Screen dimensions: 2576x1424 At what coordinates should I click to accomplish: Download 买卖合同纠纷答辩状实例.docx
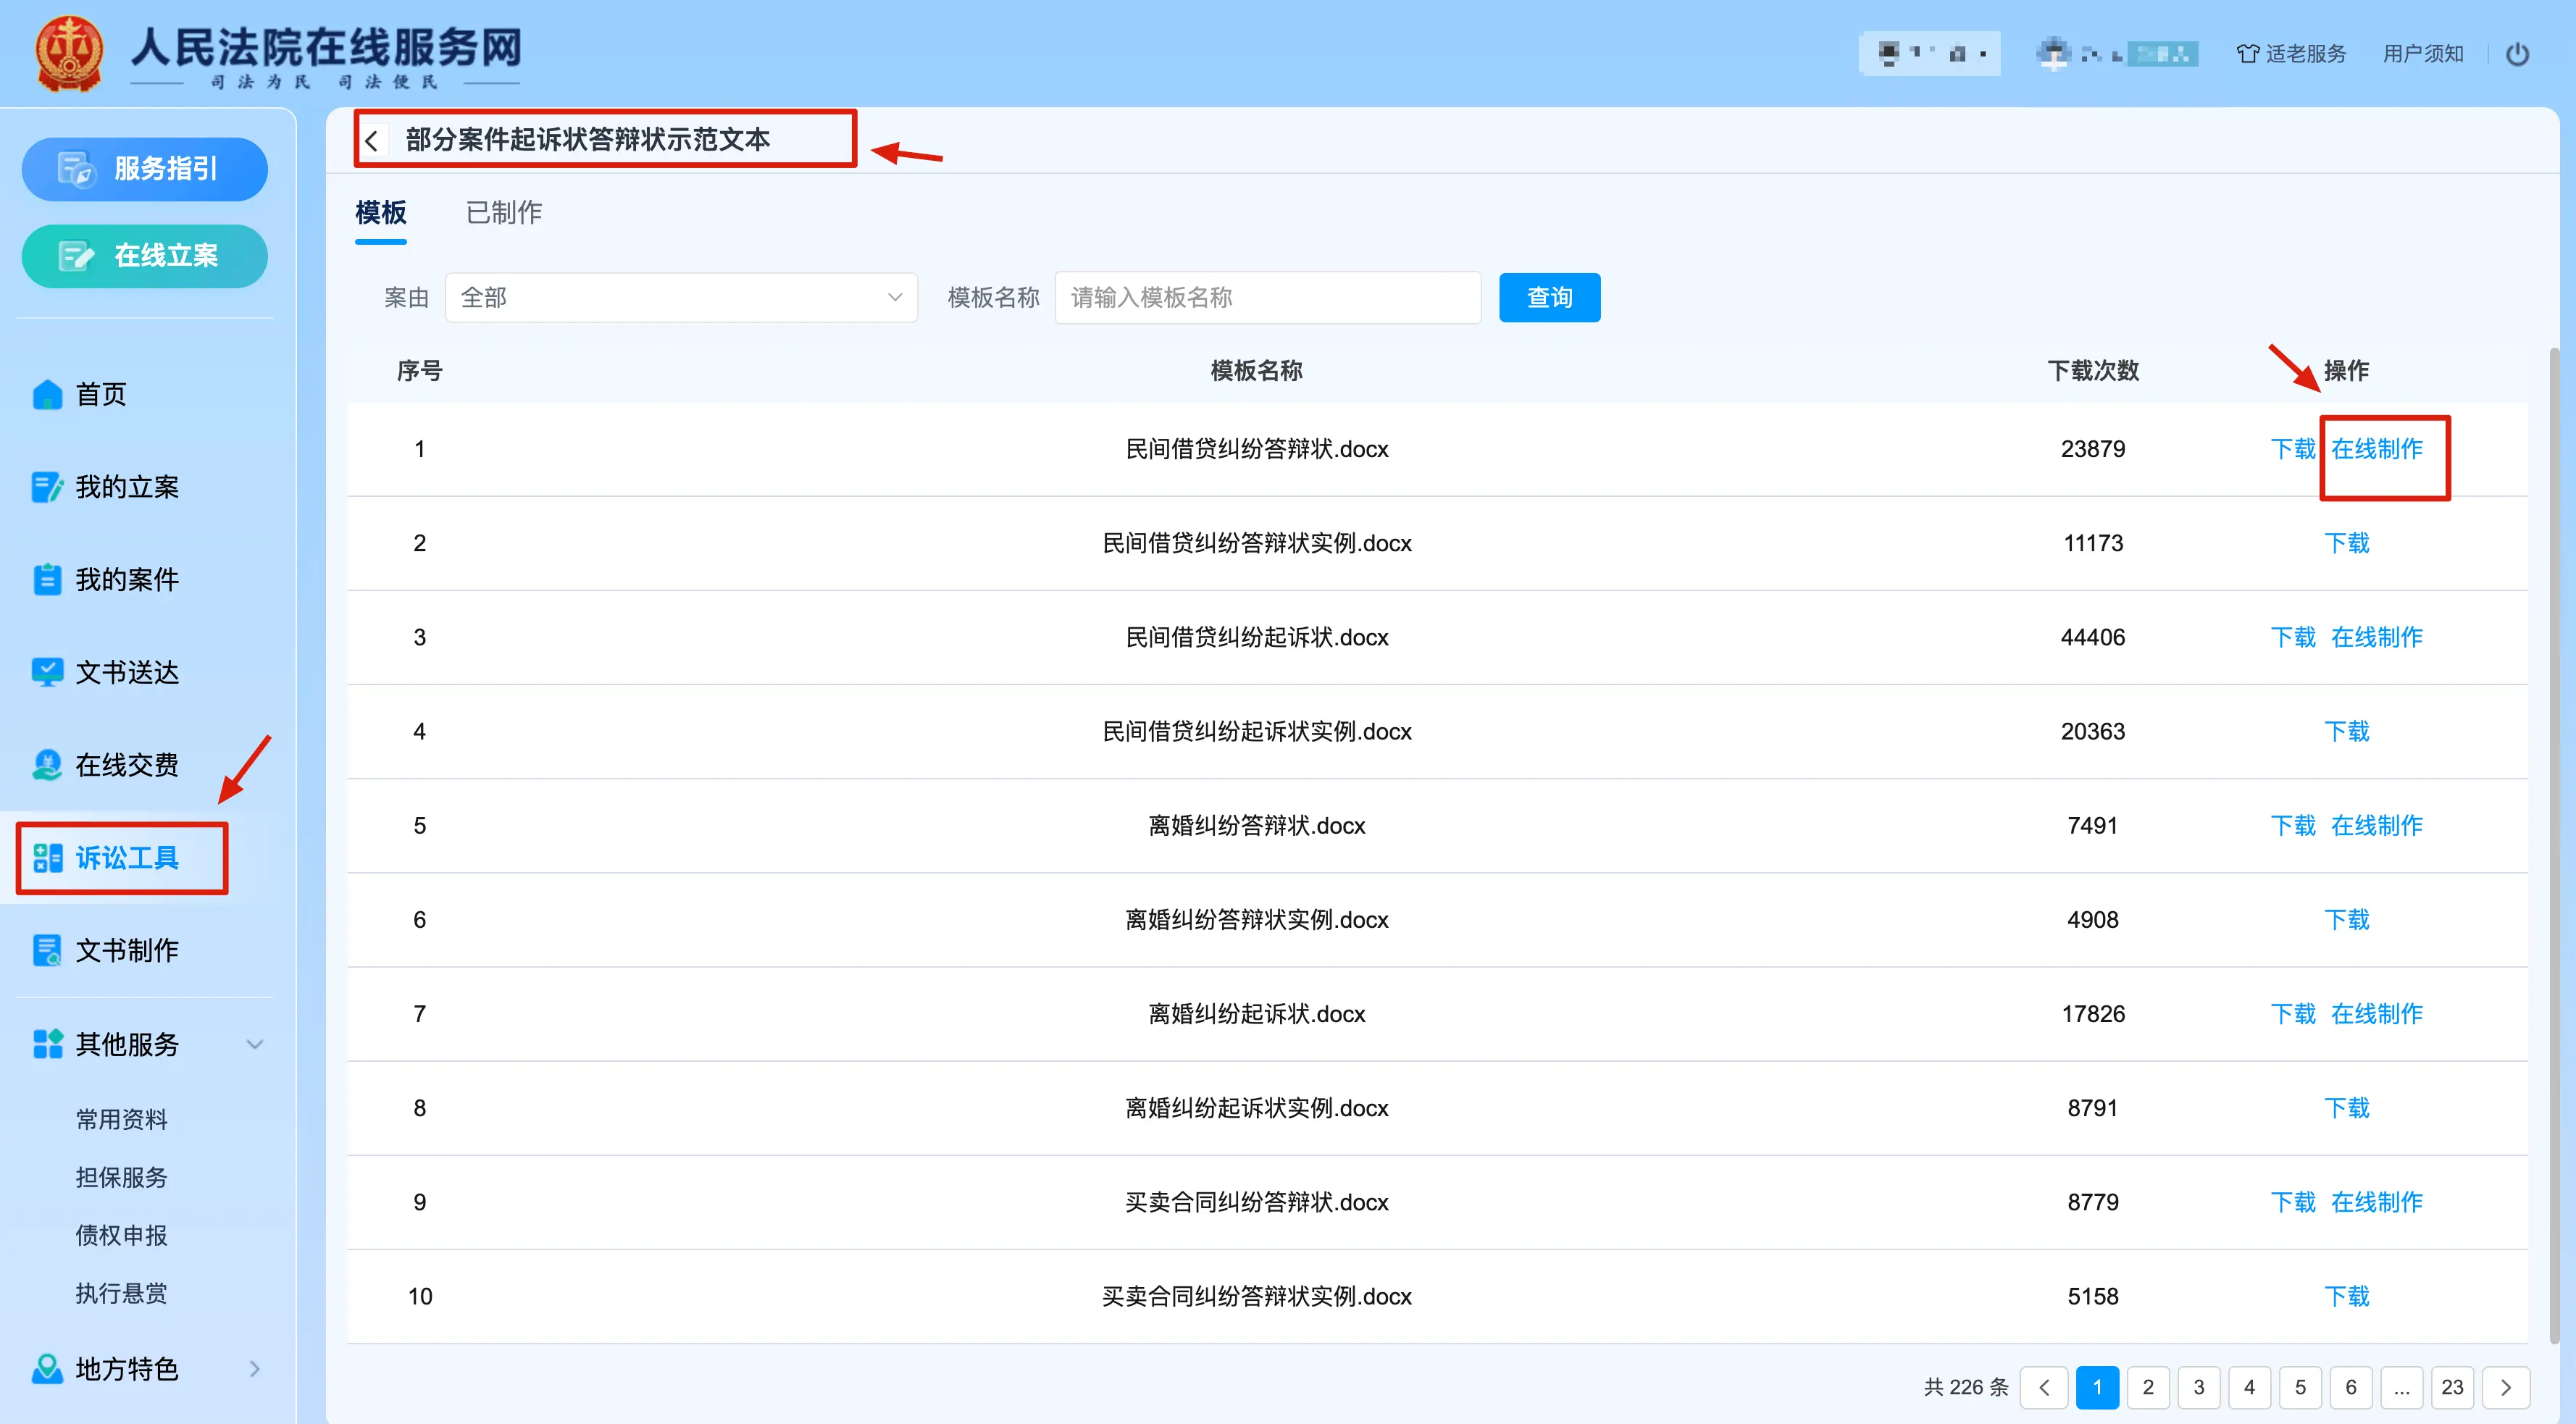tap(2346, 1296)
